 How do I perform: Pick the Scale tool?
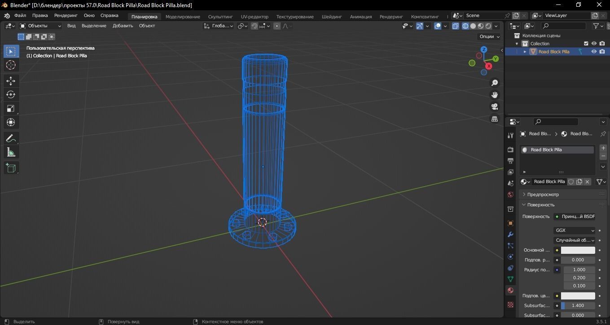coord(11,108)
